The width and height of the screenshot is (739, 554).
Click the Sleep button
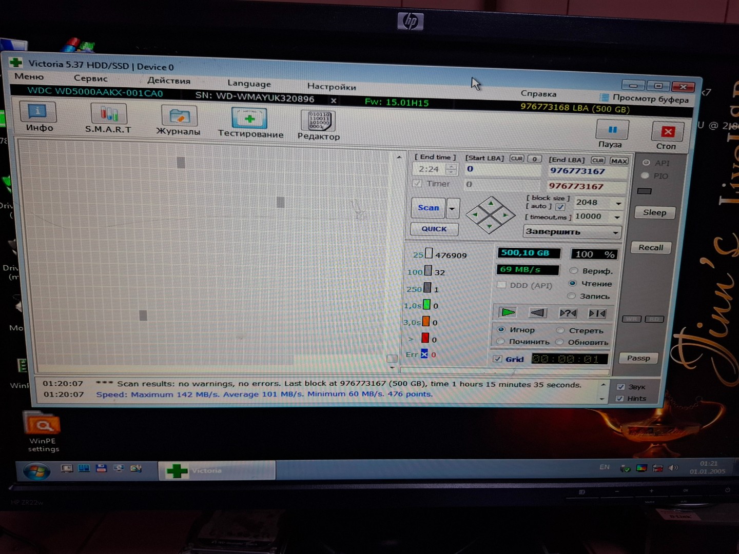click(654, 212)
